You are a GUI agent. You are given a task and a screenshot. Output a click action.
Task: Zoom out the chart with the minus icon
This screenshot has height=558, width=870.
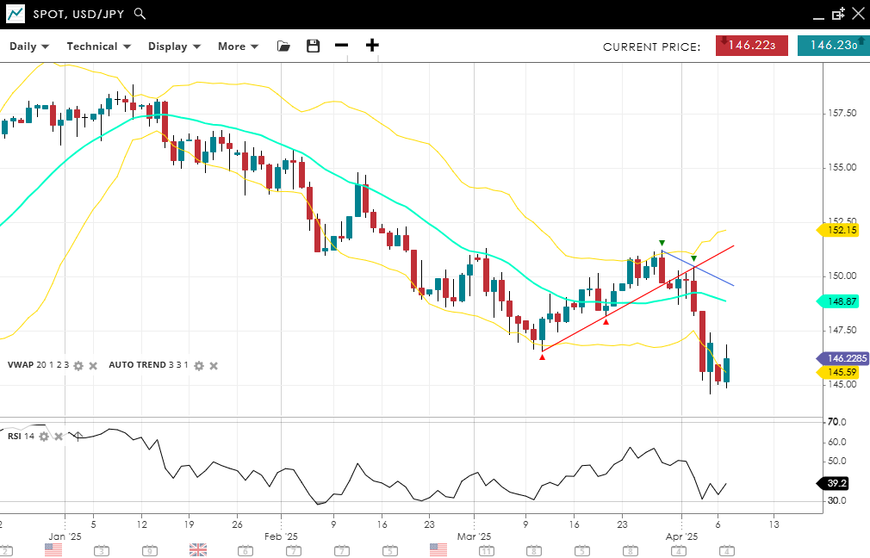pos(342,46)
